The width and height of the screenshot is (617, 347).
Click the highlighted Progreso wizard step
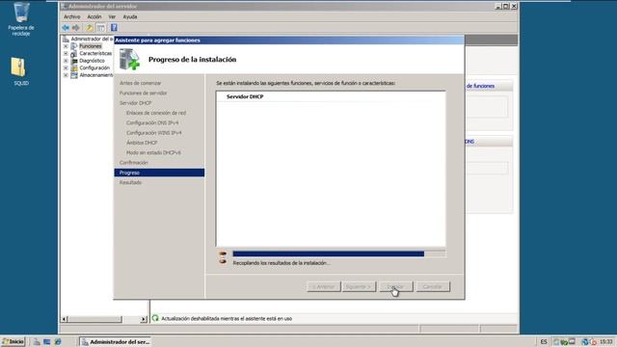[159, 173]
